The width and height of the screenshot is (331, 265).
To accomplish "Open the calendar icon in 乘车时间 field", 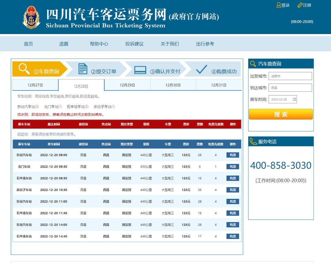I will click(x=294, y=99).
